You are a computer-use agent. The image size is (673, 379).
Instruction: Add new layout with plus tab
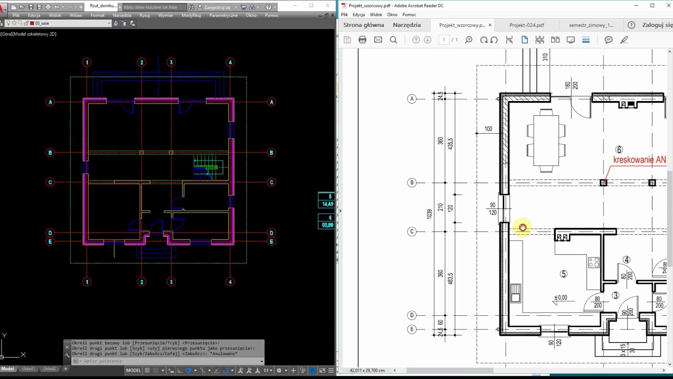click(x=65, y=368)
